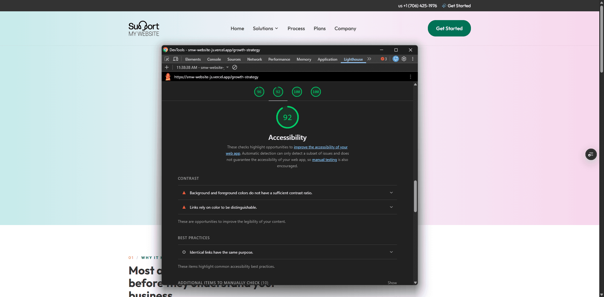Open the report timestamp dropdown
Image resolution: width=604 pixels, height=297 pixels.
[x=203, y=68]
